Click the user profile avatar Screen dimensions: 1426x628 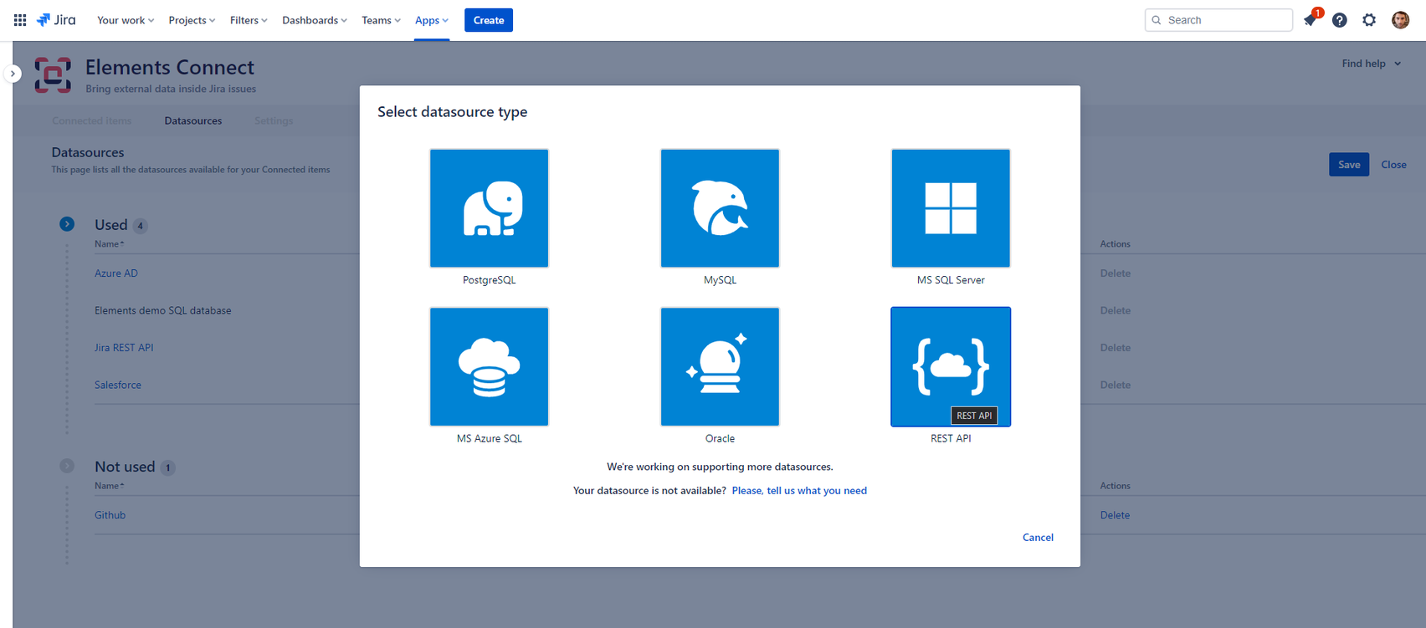1400,20
